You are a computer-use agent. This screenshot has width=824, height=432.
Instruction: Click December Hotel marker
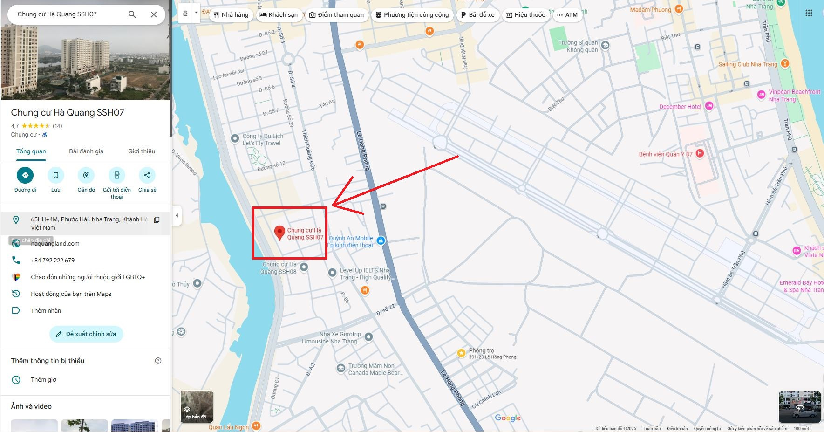tap(709, 106)
